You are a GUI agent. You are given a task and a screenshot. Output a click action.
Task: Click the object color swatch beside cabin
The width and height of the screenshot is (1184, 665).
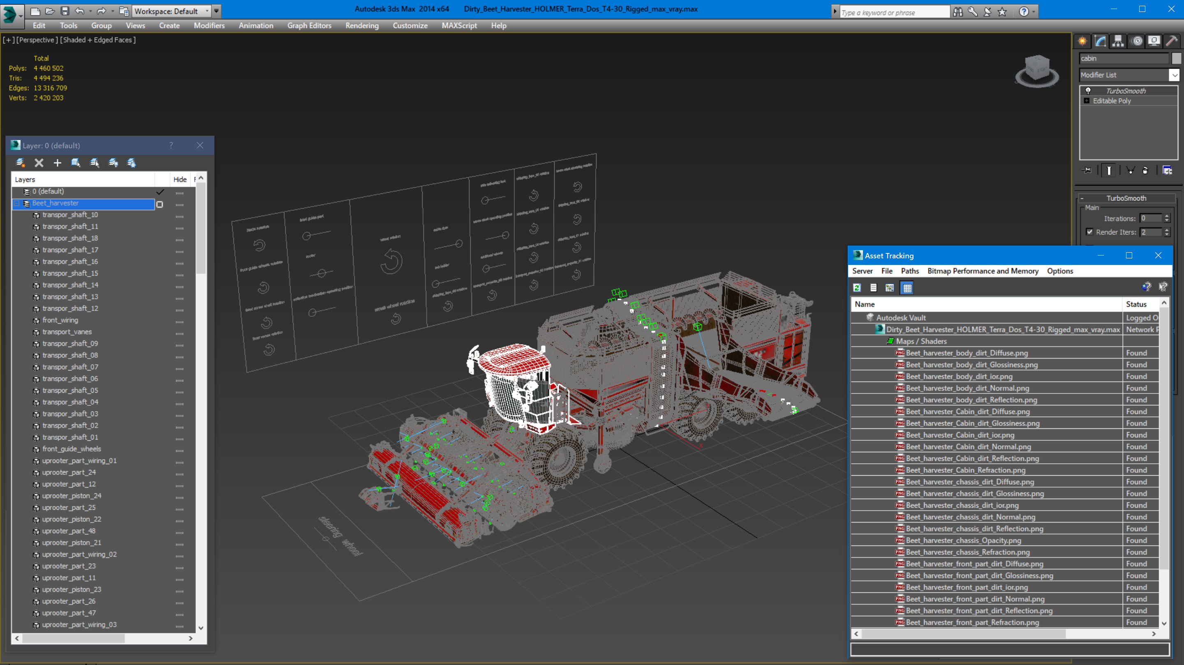pos(1176,58)
